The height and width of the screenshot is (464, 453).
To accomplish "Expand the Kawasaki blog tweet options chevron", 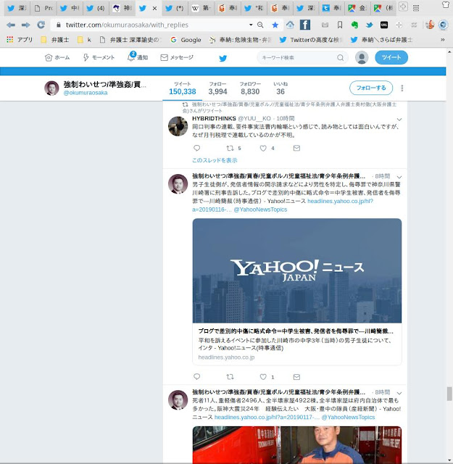I will [399, 177].
